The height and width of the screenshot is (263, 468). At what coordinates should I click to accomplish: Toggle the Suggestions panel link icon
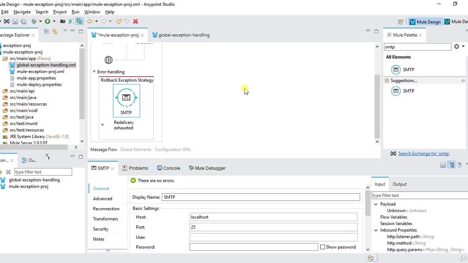pyautogui.click(x=463, y=81)
